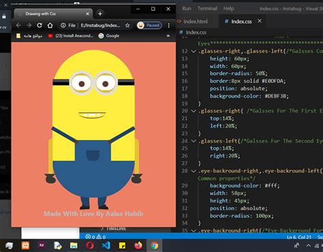
Task: Click line number 17 in the gutter
Action: [x=185, y=89]
